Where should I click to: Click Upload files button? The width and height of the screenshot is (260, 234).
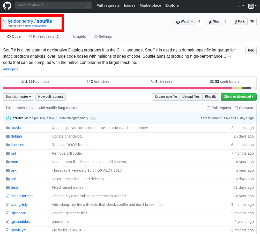pos(191,97)
